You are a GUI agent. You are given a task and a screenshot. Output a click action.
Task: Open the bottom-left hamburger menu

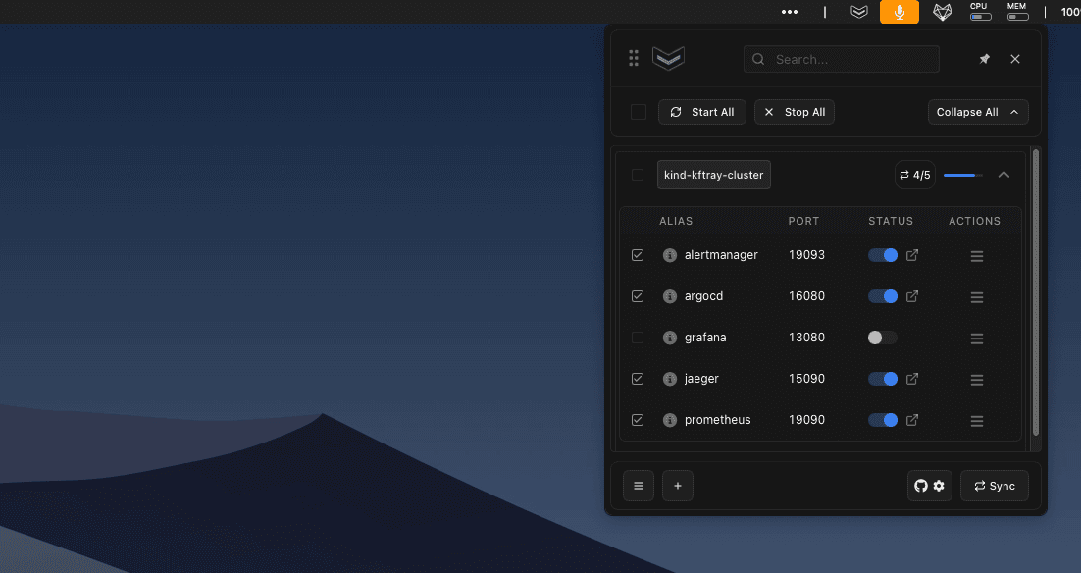coord(638,486)
